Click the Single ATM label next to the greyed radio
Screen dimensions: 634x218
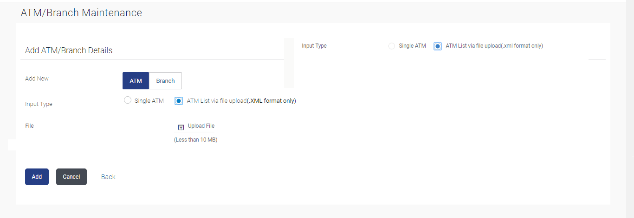click(x=412, y=46)
